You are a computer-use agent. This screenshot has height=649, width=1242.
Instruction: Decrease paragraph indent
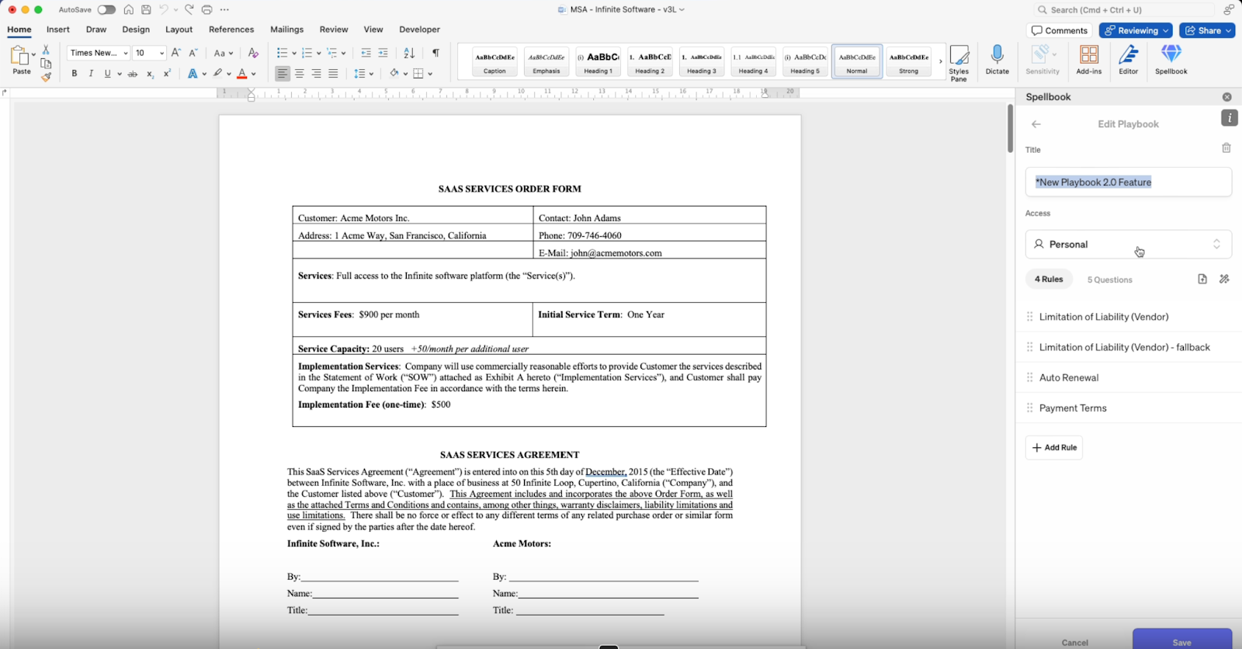click(366, 53)
